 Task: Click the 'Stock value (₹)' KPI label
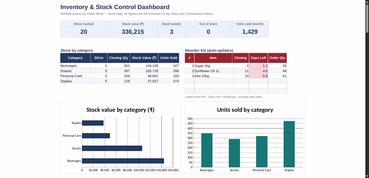pos(133,24)
